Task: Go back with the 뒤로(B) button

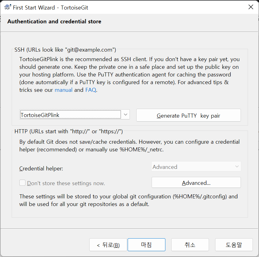Action: tap(108, 245)
